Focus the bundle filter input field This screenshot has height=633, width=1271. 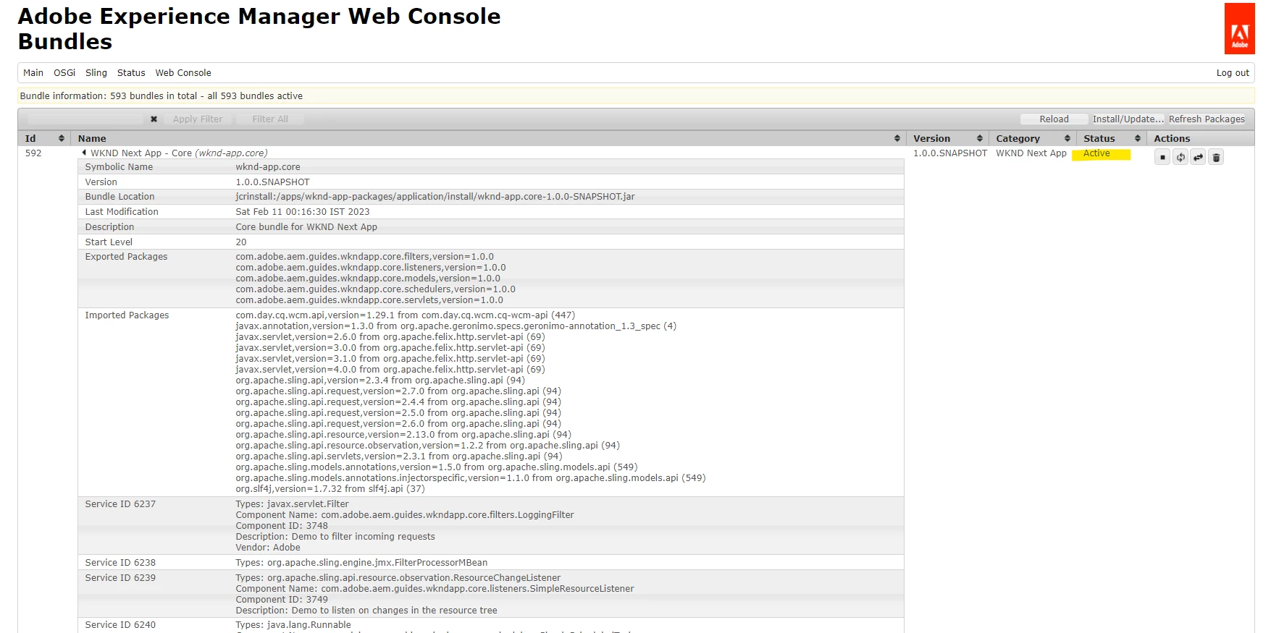tap(85, 119)
